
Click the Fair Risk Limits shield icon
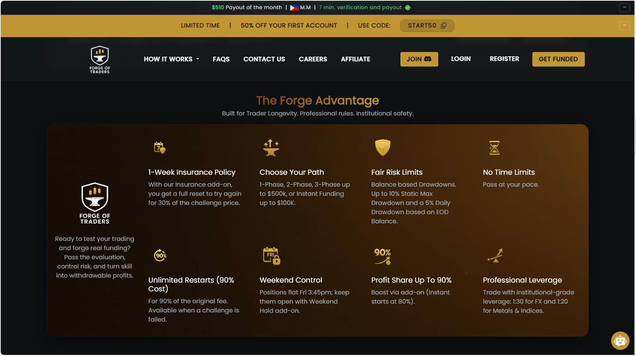[382, 148]
